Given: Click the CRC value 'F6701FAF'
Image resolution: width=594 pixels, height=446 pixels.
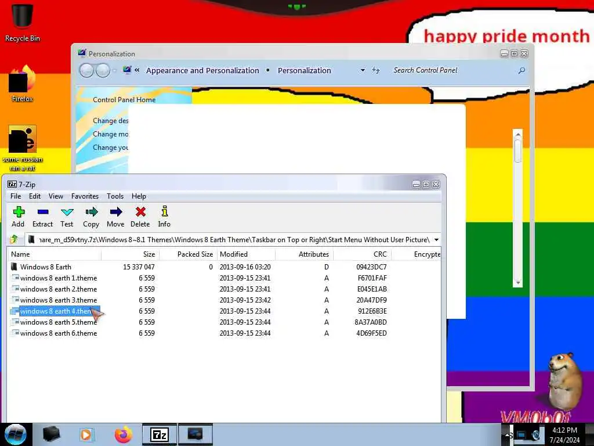Looking at the screenshot, I should click(372, 278).
